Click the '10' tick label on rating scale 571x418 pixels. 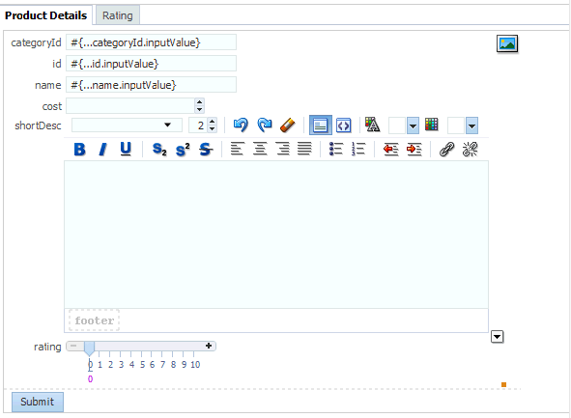tap(195, 365)
